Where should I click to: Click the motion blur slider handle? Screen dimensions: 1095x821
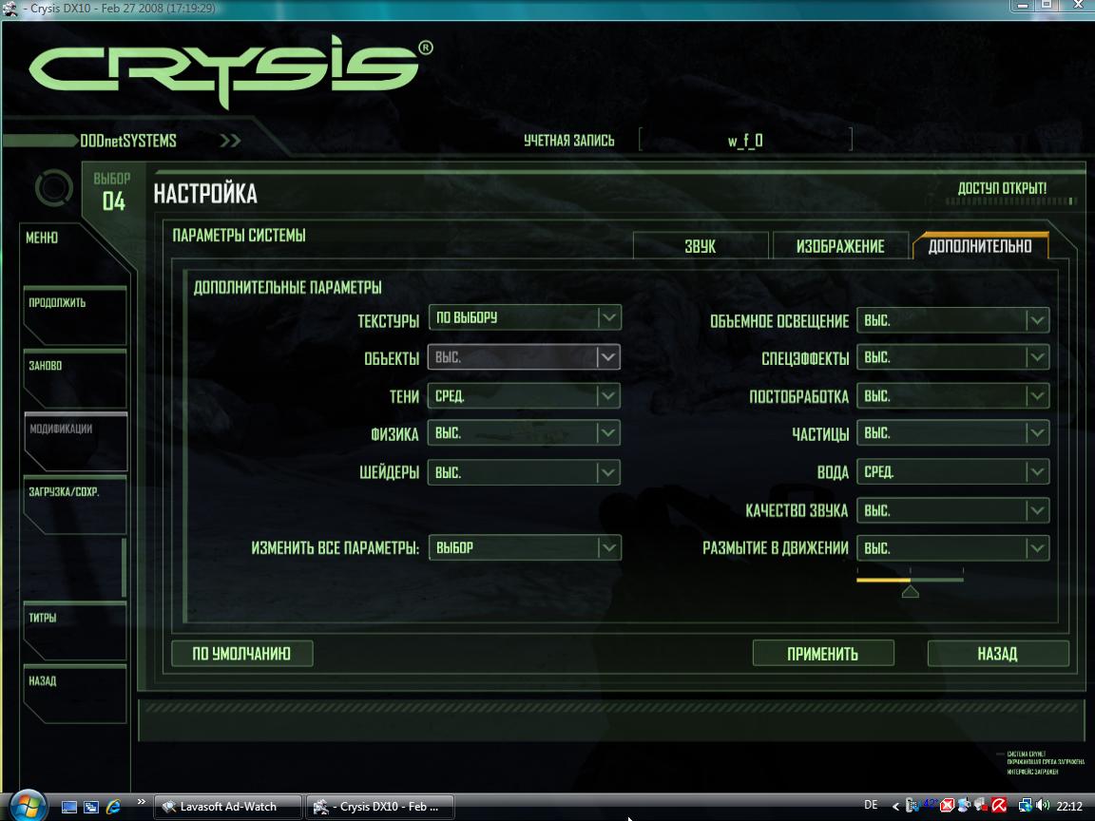(910, 591)
